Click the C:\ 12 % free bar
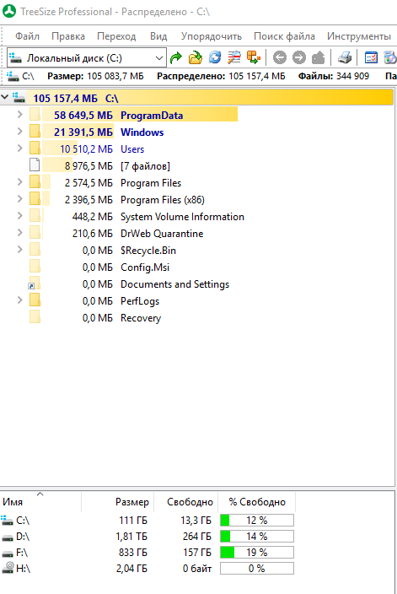 point(257,520)
